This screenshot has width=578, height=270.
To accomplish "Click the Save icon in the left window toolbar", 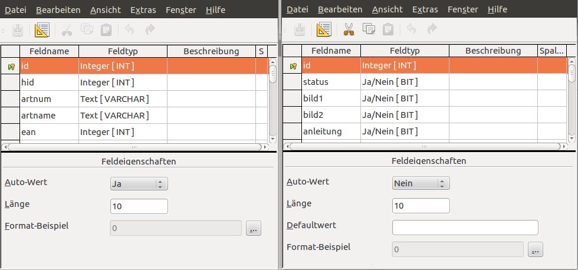I will pos(18,29).
